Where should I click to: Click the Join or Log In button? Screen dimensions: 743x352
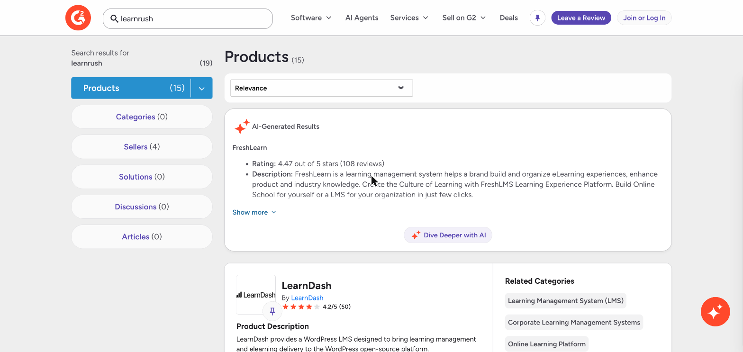tap(644, 18)
